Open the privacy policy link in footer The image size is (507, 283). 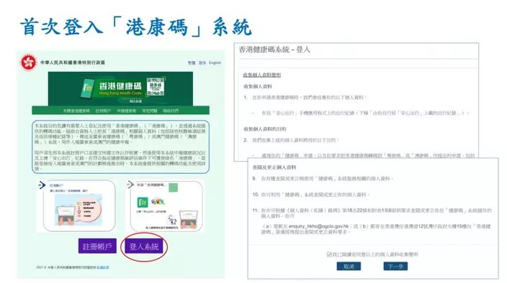point(103,267)
